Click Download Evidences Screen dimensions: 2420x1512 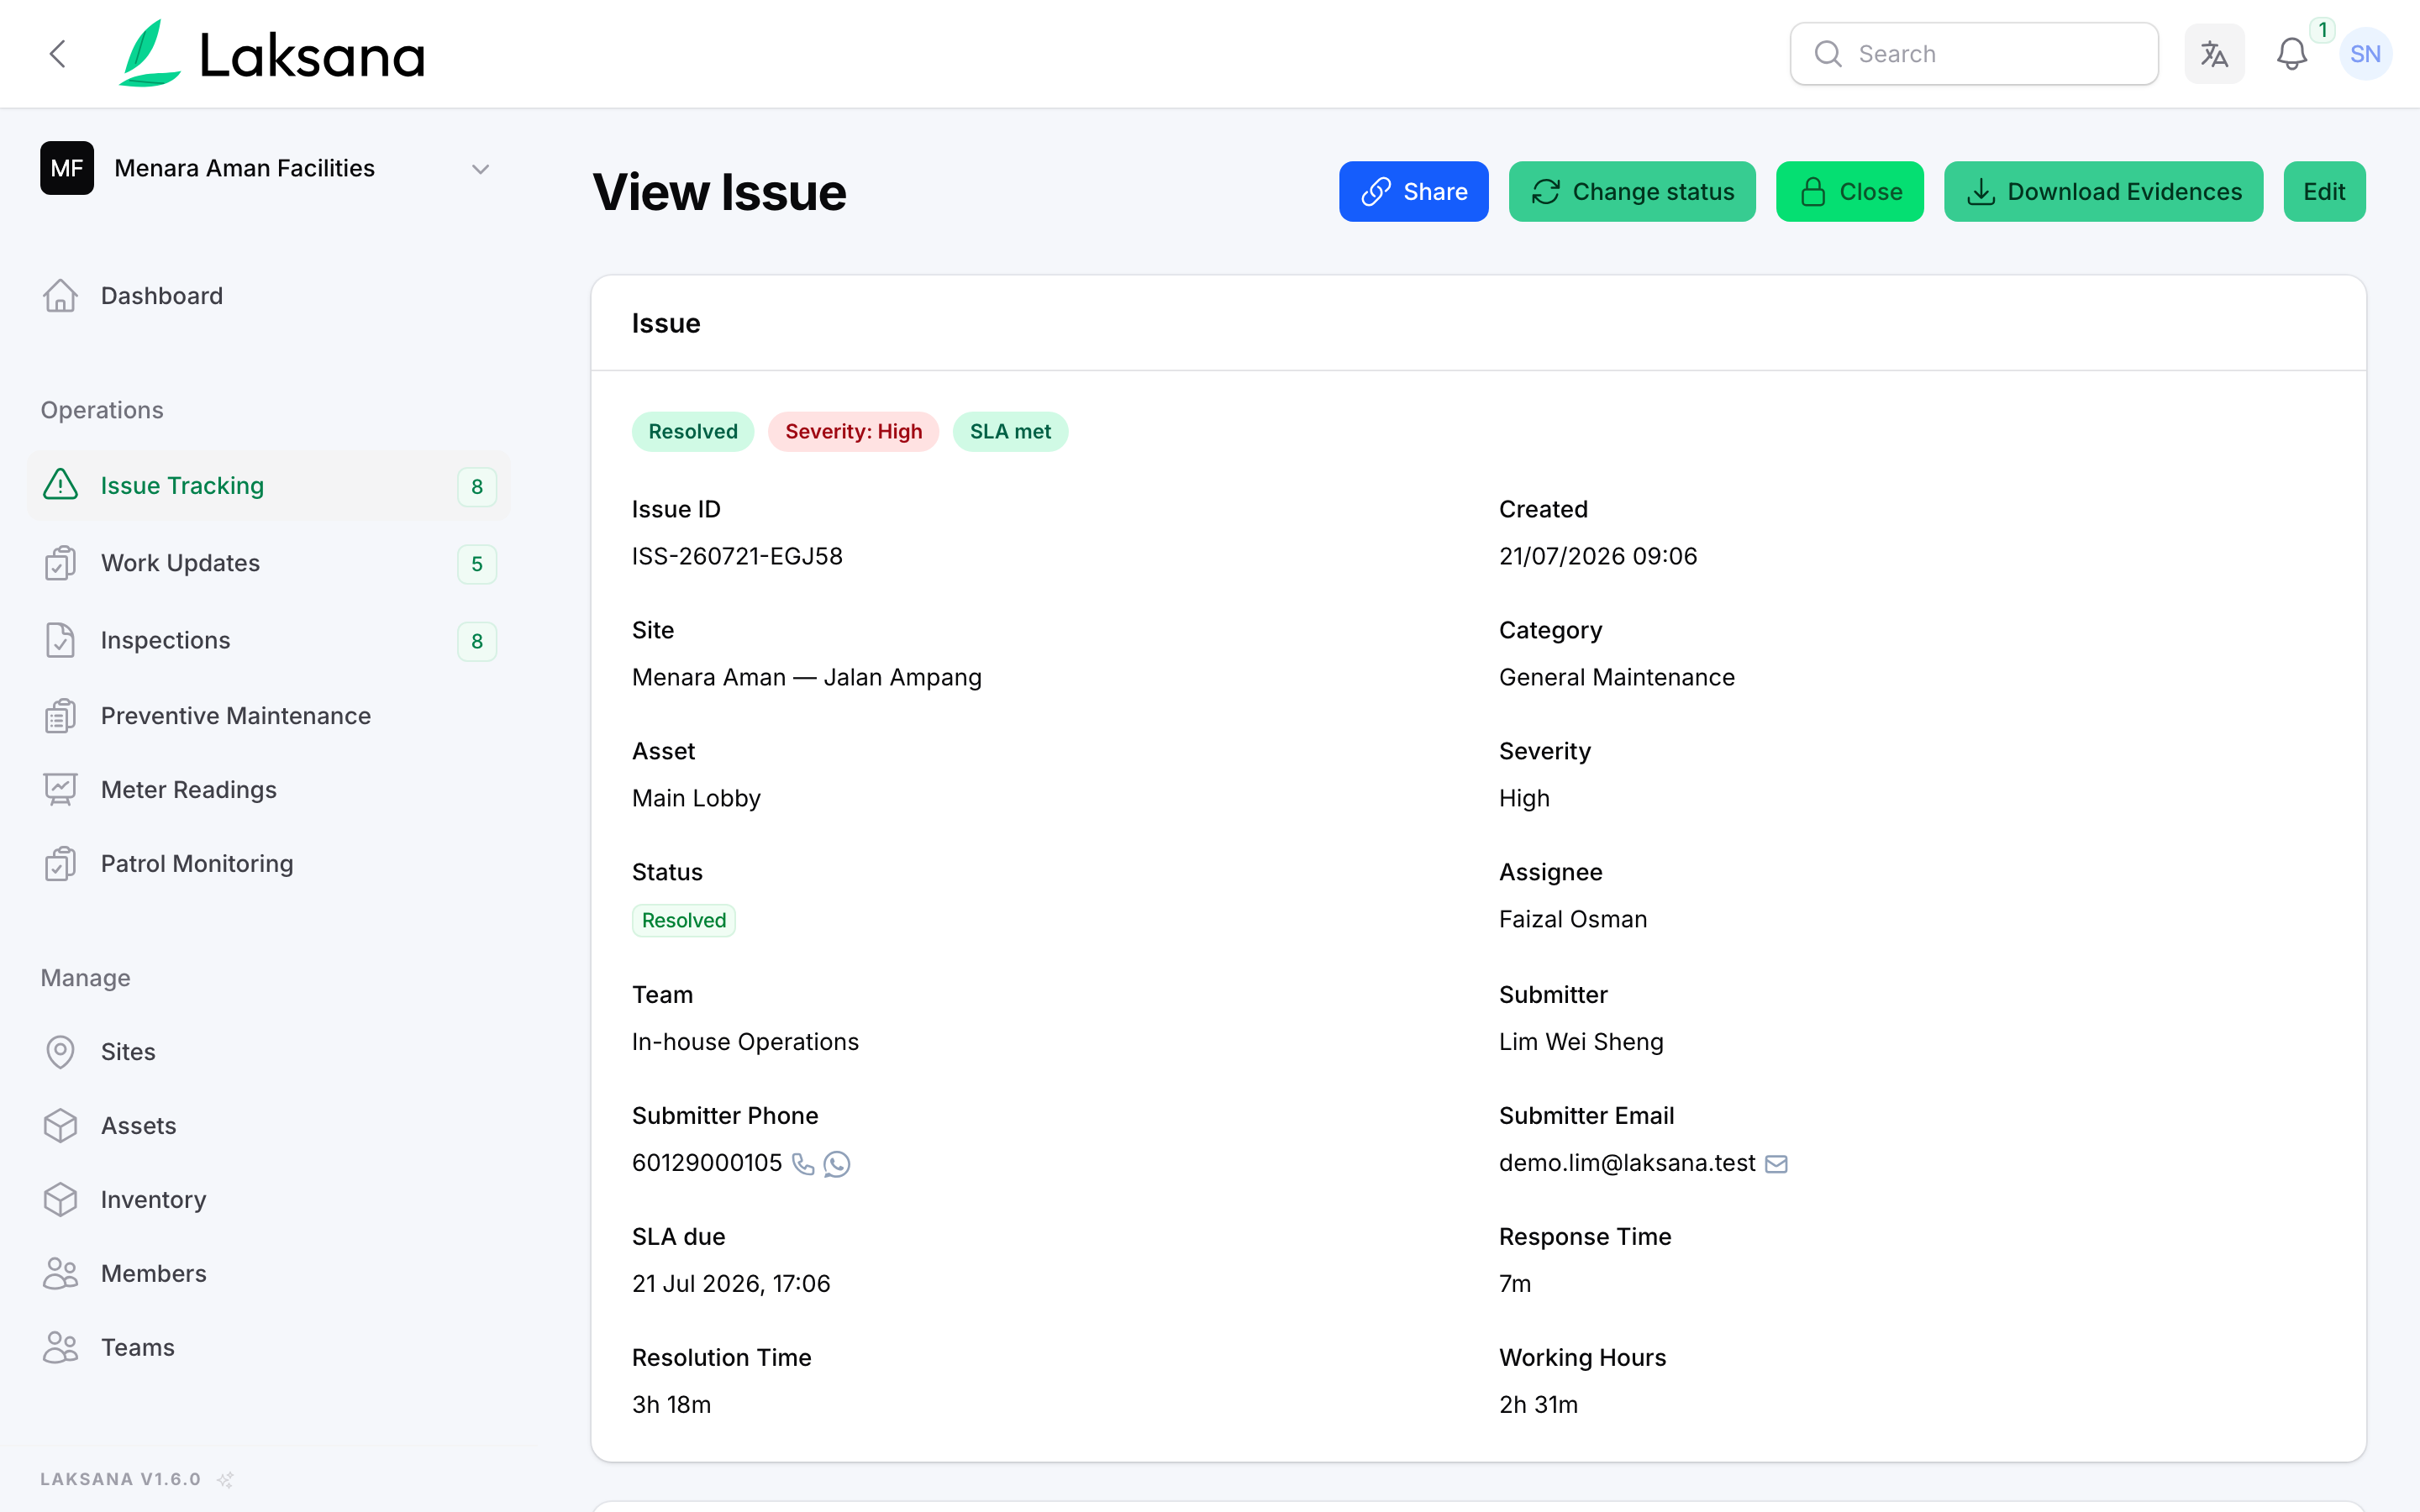pyautogui.click(x=2102, y=191)
